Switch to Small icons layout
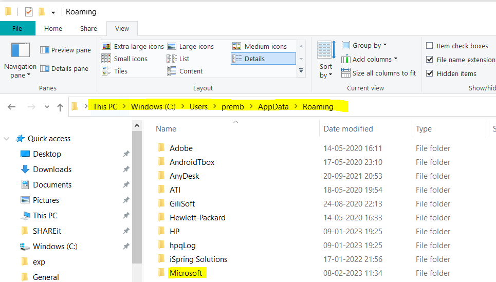Image resolution: width=496 pixels, height=282 pixels. click(x=124, y=59)
